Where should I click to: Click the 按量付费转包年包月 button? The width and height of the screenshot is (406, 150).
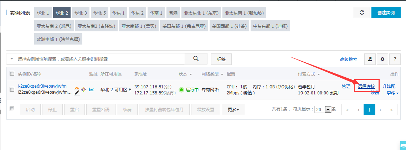(164, 109)
